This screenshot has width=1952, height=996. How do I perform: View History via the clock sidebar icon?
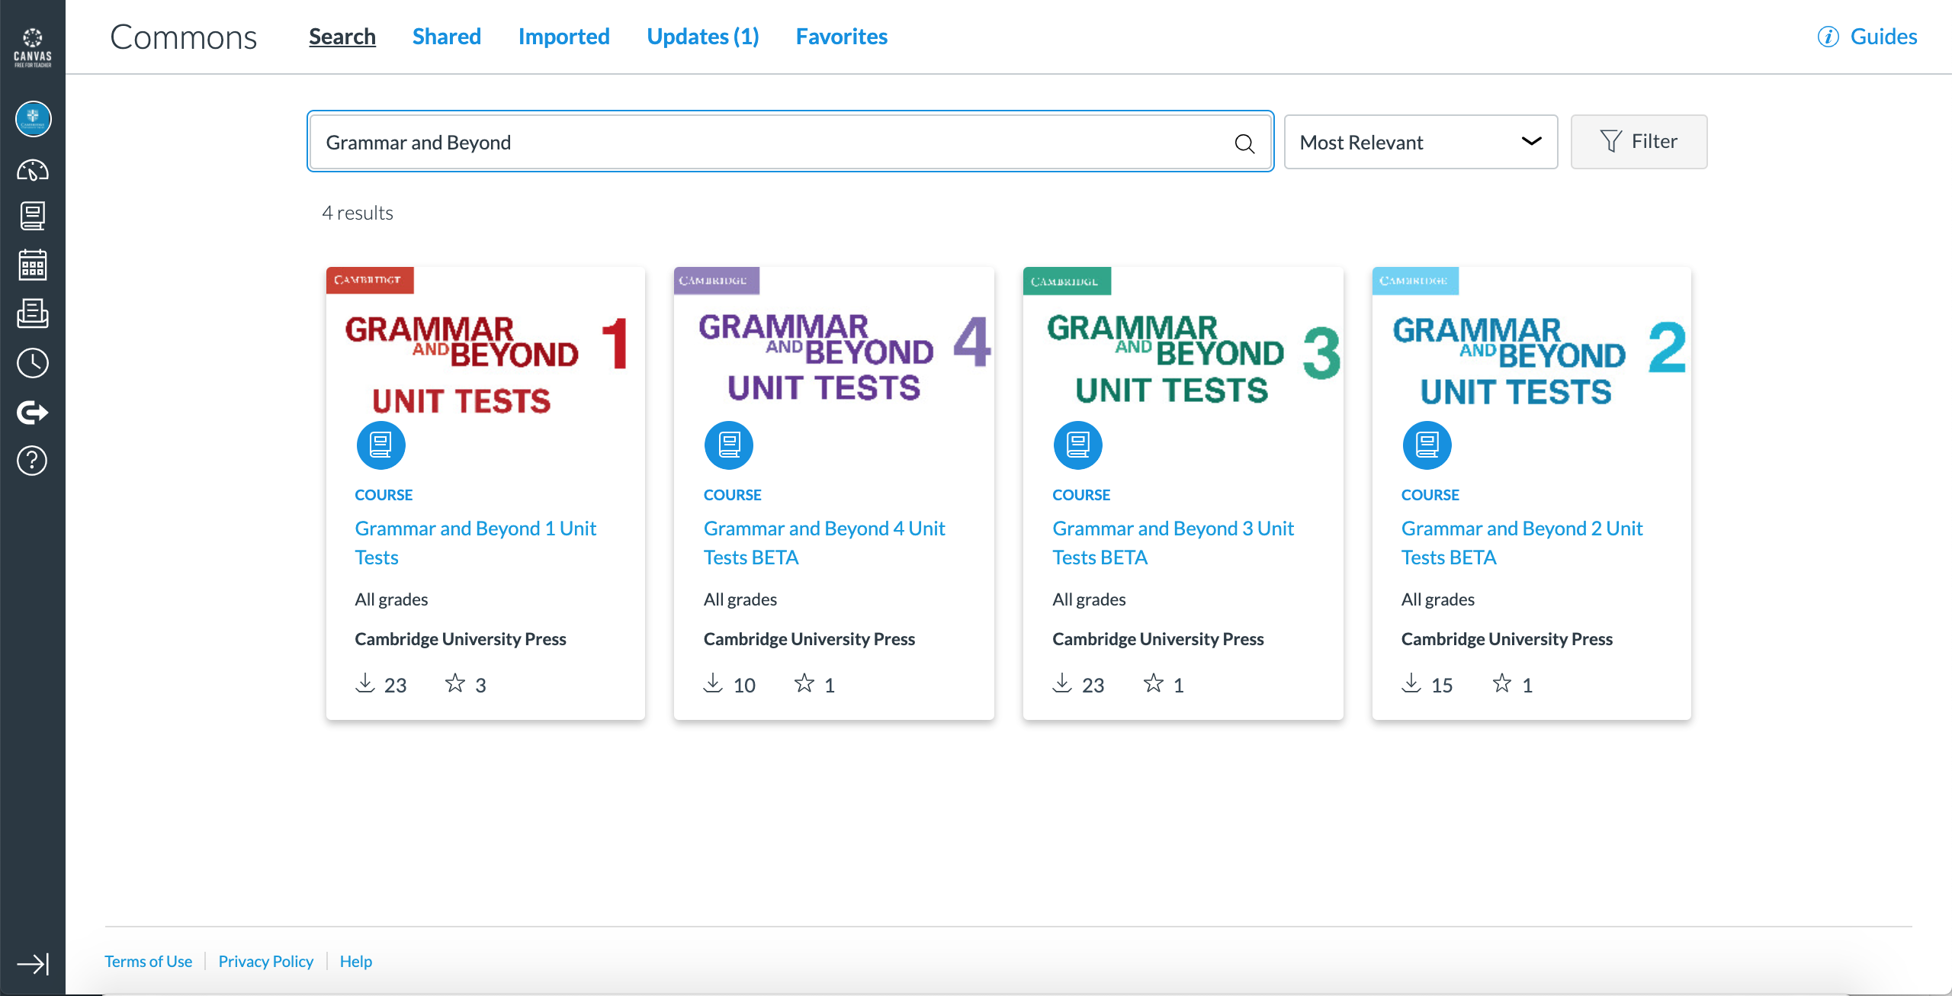[32, 363]
